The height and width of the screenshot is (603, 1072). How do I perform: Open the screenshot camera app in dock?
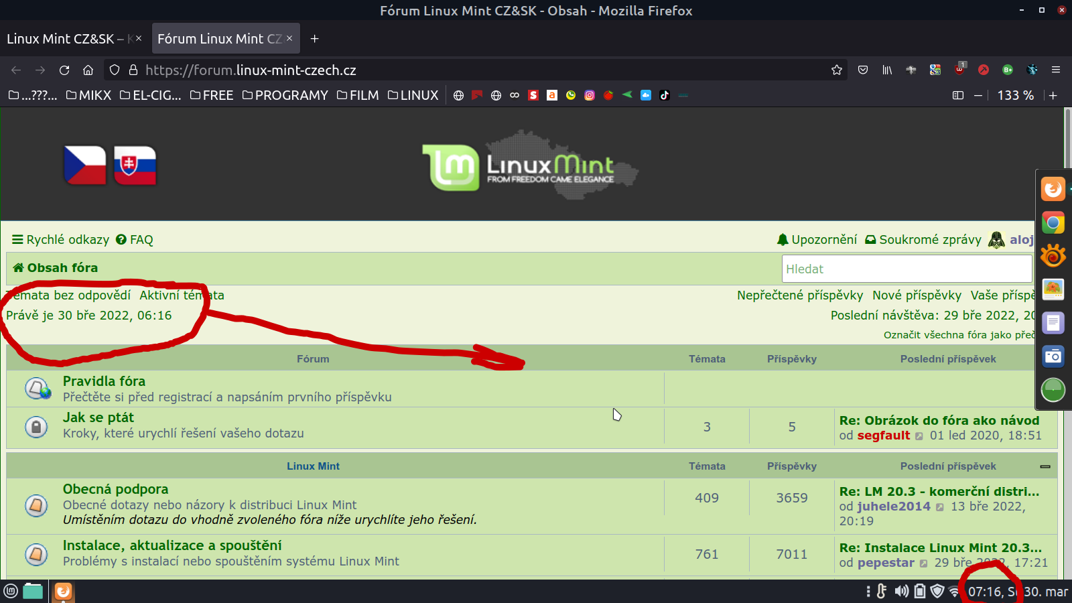[1053, 356]
